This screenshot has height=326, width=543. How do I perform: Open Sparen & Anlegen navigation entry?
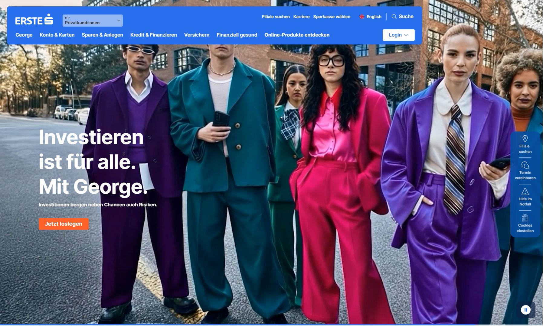coord(102,35)
